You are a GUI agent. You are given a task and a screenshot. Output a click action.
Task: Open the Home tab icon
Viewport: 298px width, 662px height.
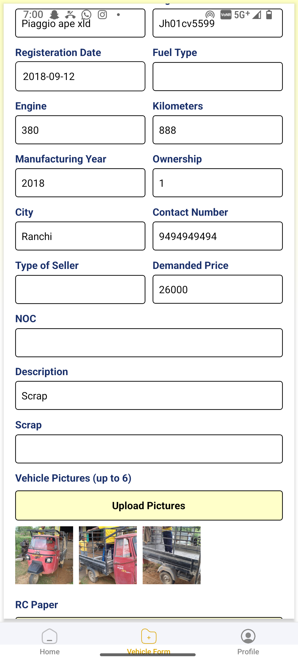50,636
